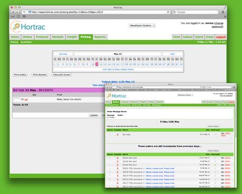Click the add bookmark plus button
Screen dimensions: 242x194
click(24, 12)
